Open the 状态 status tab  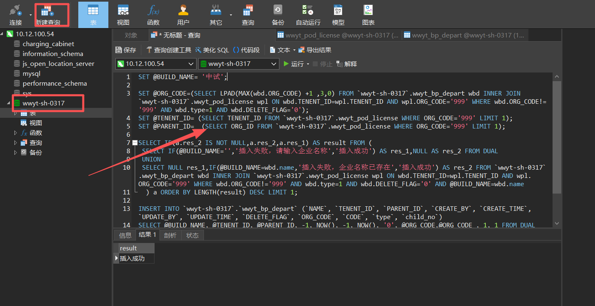pyautogui.click(x=192, y=235)
